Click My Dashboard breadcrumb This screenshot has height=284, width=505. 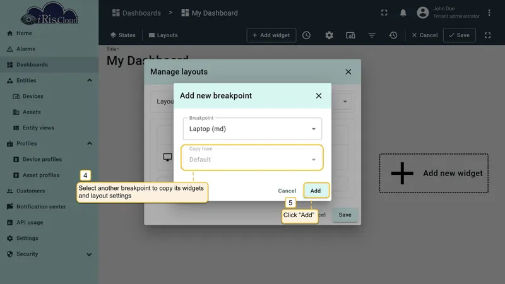210,13
